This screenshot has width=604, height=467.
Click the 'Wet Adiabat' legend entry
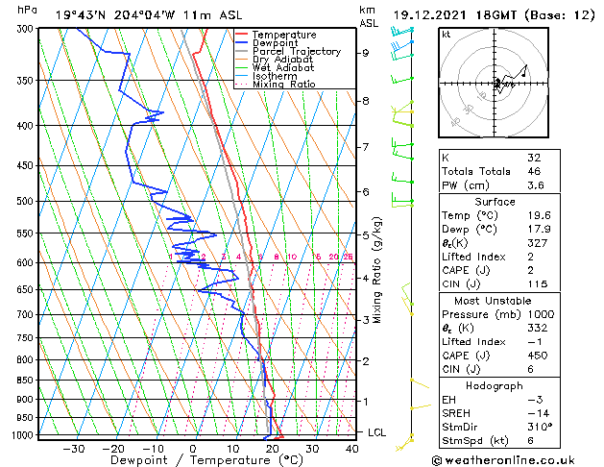283,68
